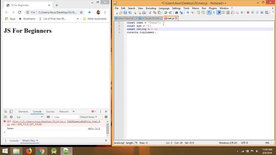
Task: Open the Search menu in Notepad++
Action: point(132,8)
